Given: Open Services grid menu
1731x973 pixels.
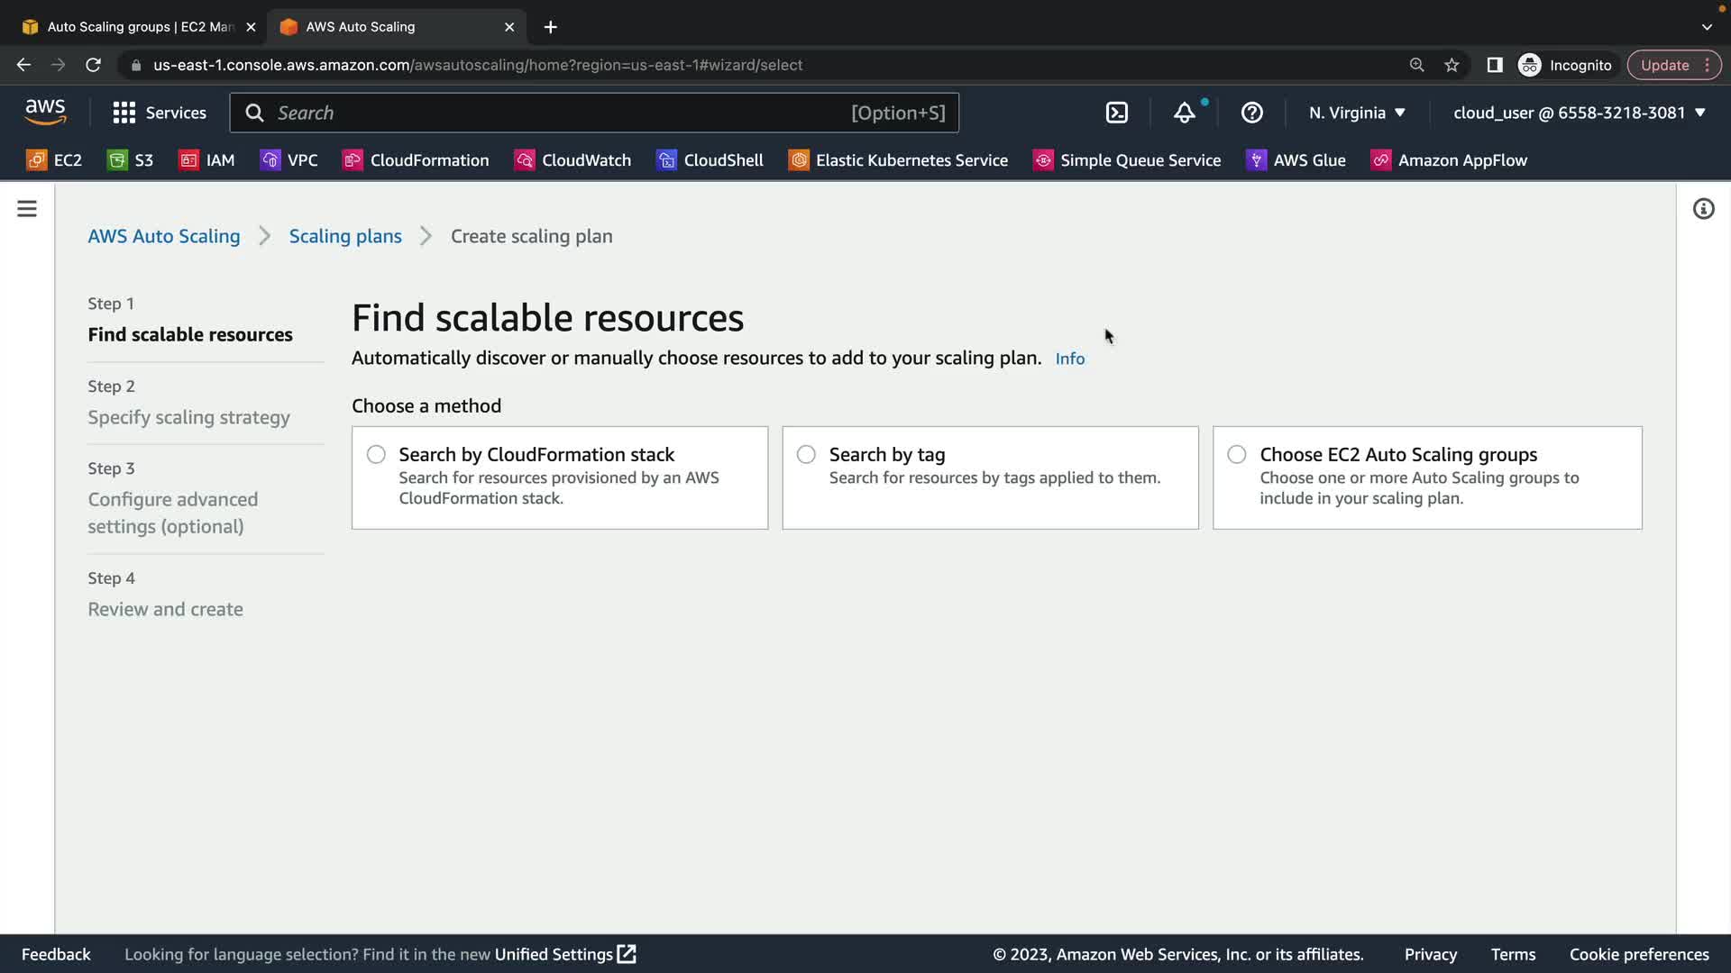Looking at the screenshot, I should point(160,113).
